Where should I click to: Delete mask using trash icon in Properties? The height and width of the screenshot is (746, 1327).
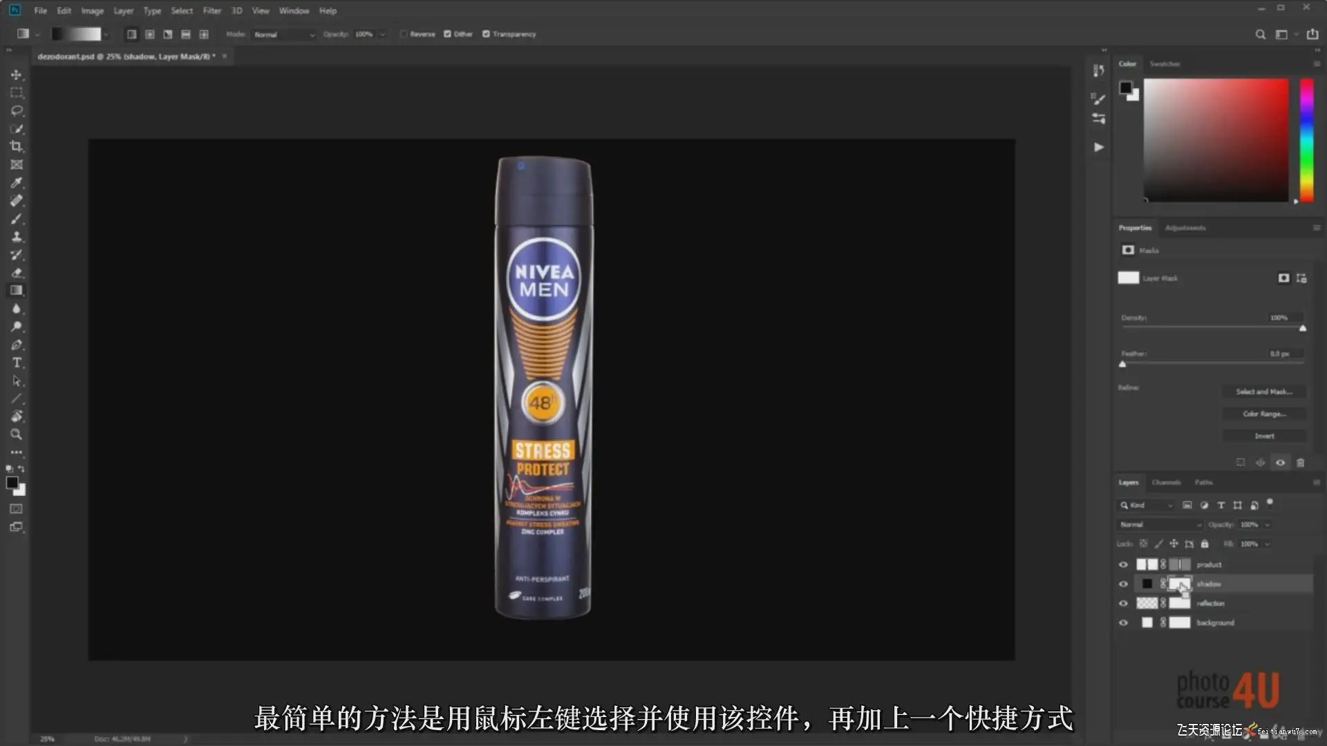tap(1300, 463)
